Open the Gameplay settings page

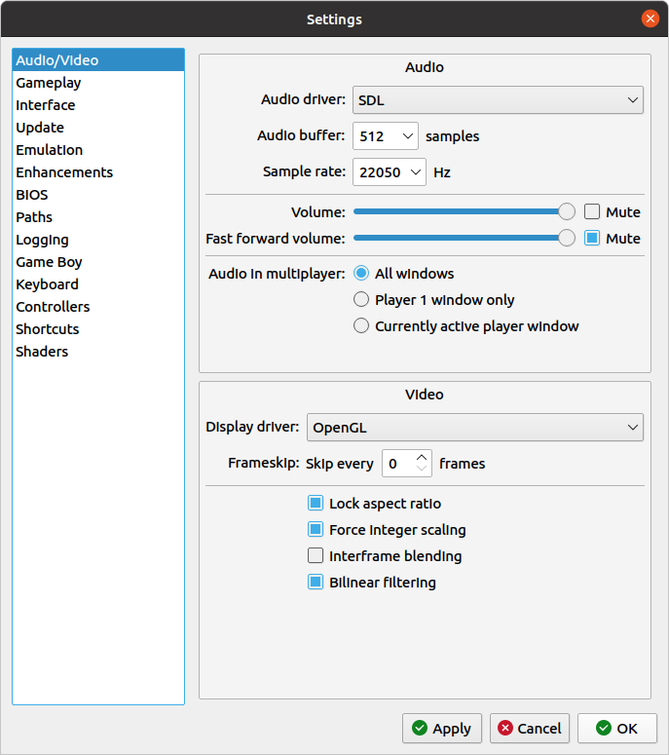49,83
